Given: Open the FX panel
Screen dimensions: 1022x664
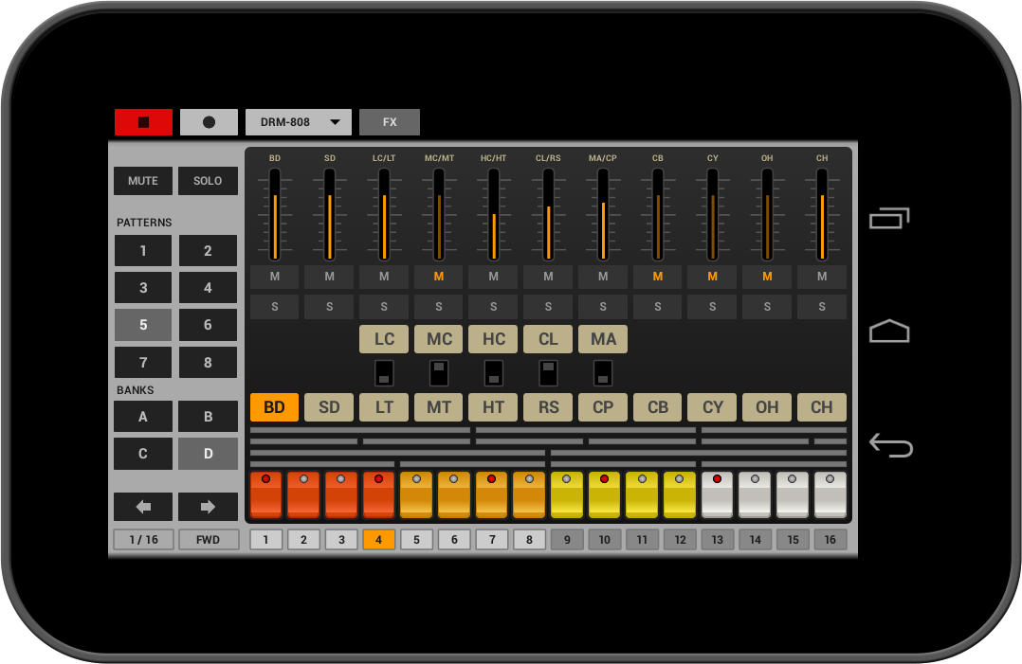Looking at the screenshot, I should point(390,122).
